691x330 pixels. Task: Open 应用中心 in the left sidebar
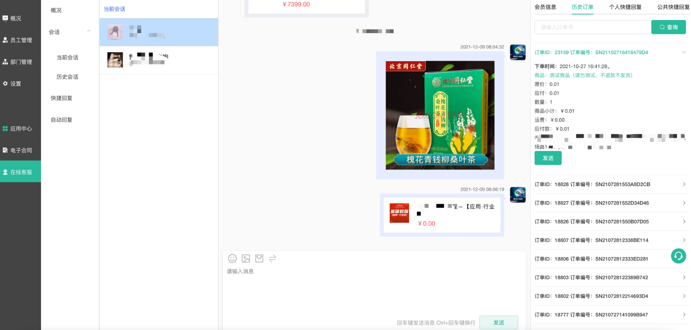(x=21, y=128)
